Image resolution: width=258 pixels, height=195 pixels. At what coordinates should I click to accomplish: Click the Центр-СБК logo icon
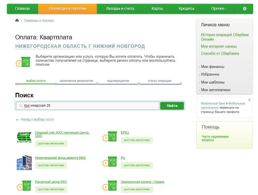point(24,137)
